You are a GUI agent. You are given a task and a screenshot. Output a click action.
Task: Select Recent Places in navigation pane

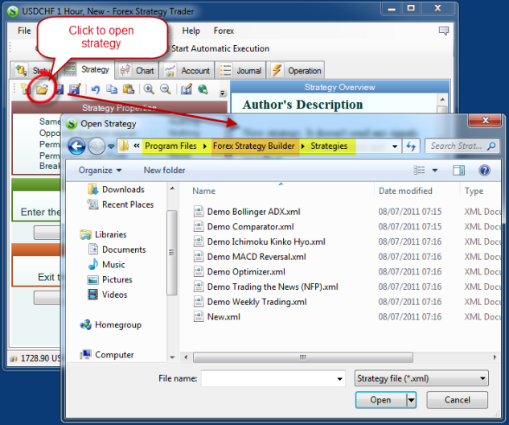click(x=120, y=204)
